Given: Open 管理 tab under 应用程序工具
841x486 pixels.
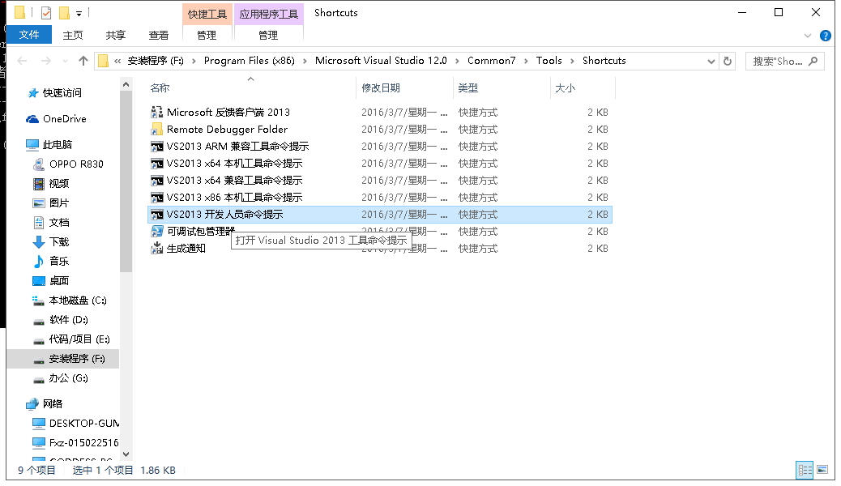Looking at the screenshot, I should (x=268, y=35).
